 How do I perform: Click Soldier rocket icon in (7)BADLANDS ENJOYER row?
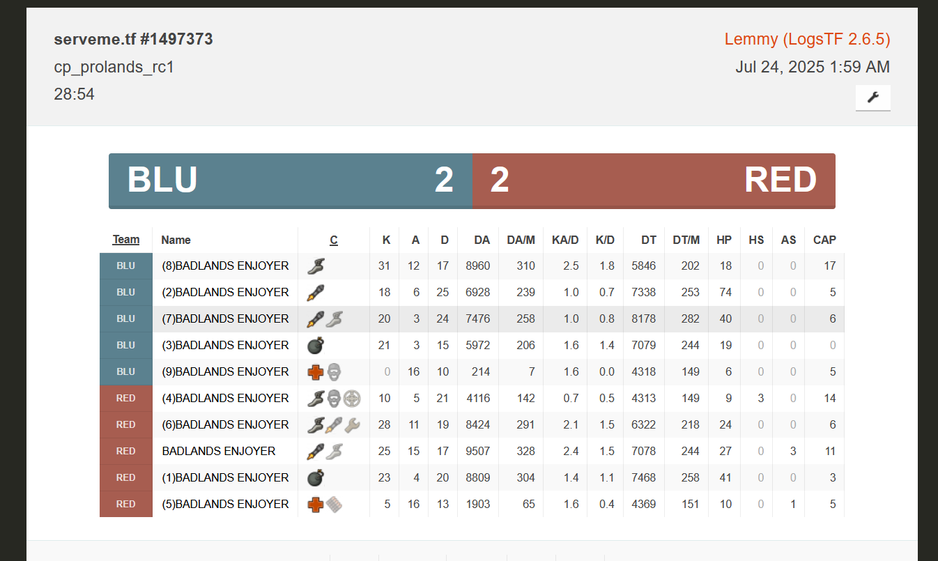(x=316, y=318)
